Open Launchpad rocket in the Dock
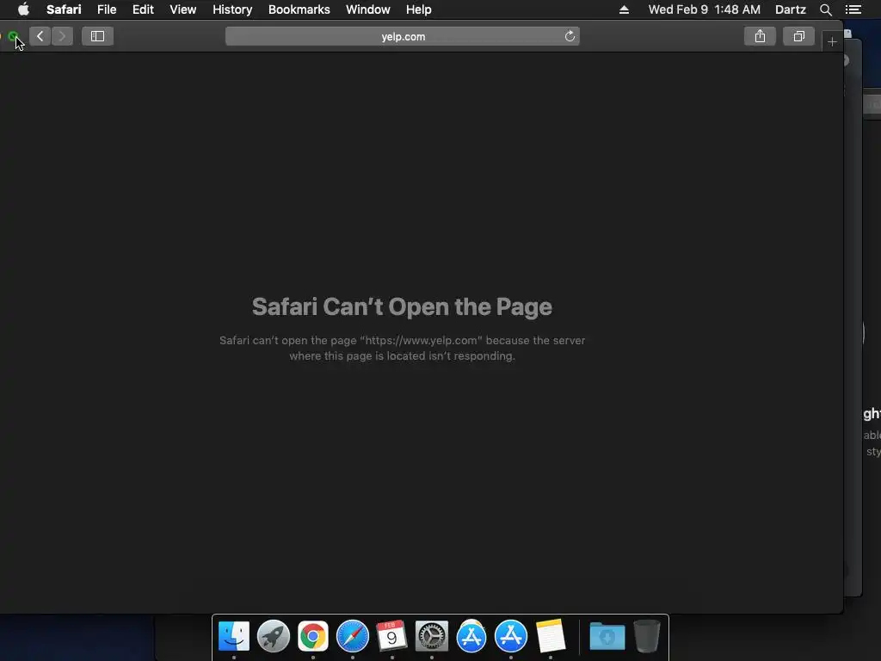The image size is (881, 661). click(x=273, y=636)
